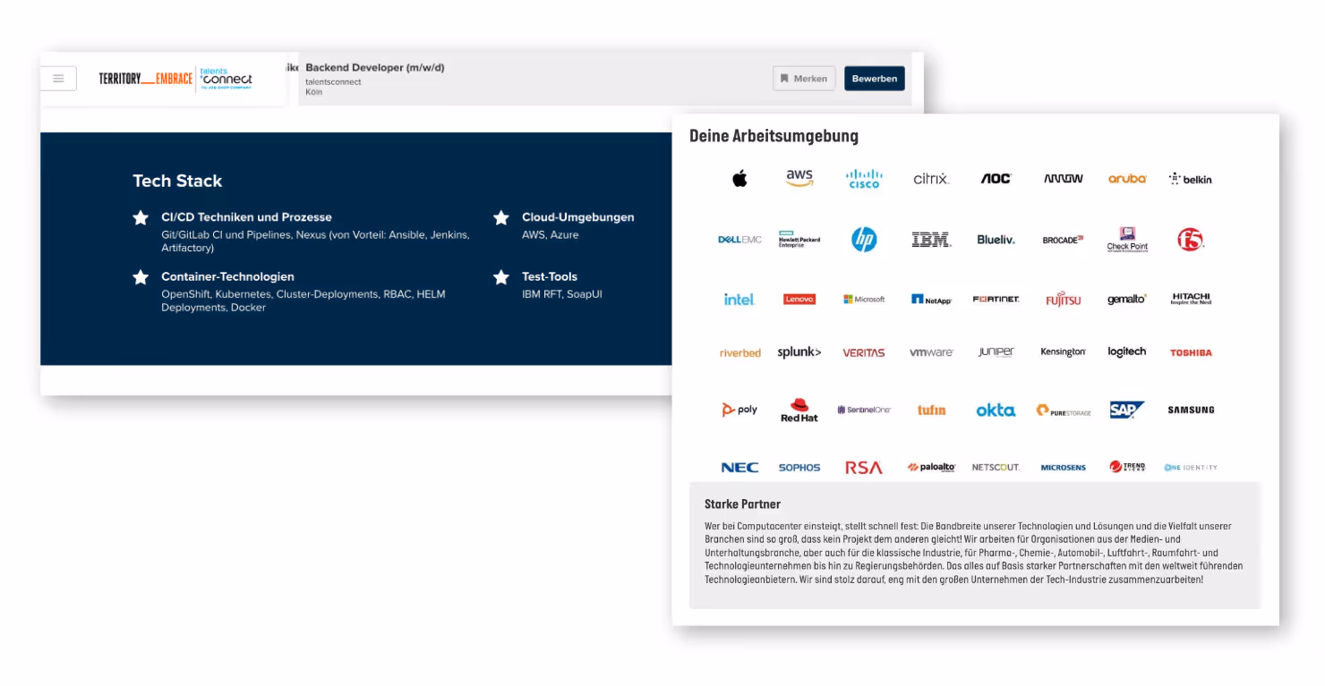This screenshot has width=1325, height=686.
Task: Click the Fortinet logo
Action: (996, 300)
